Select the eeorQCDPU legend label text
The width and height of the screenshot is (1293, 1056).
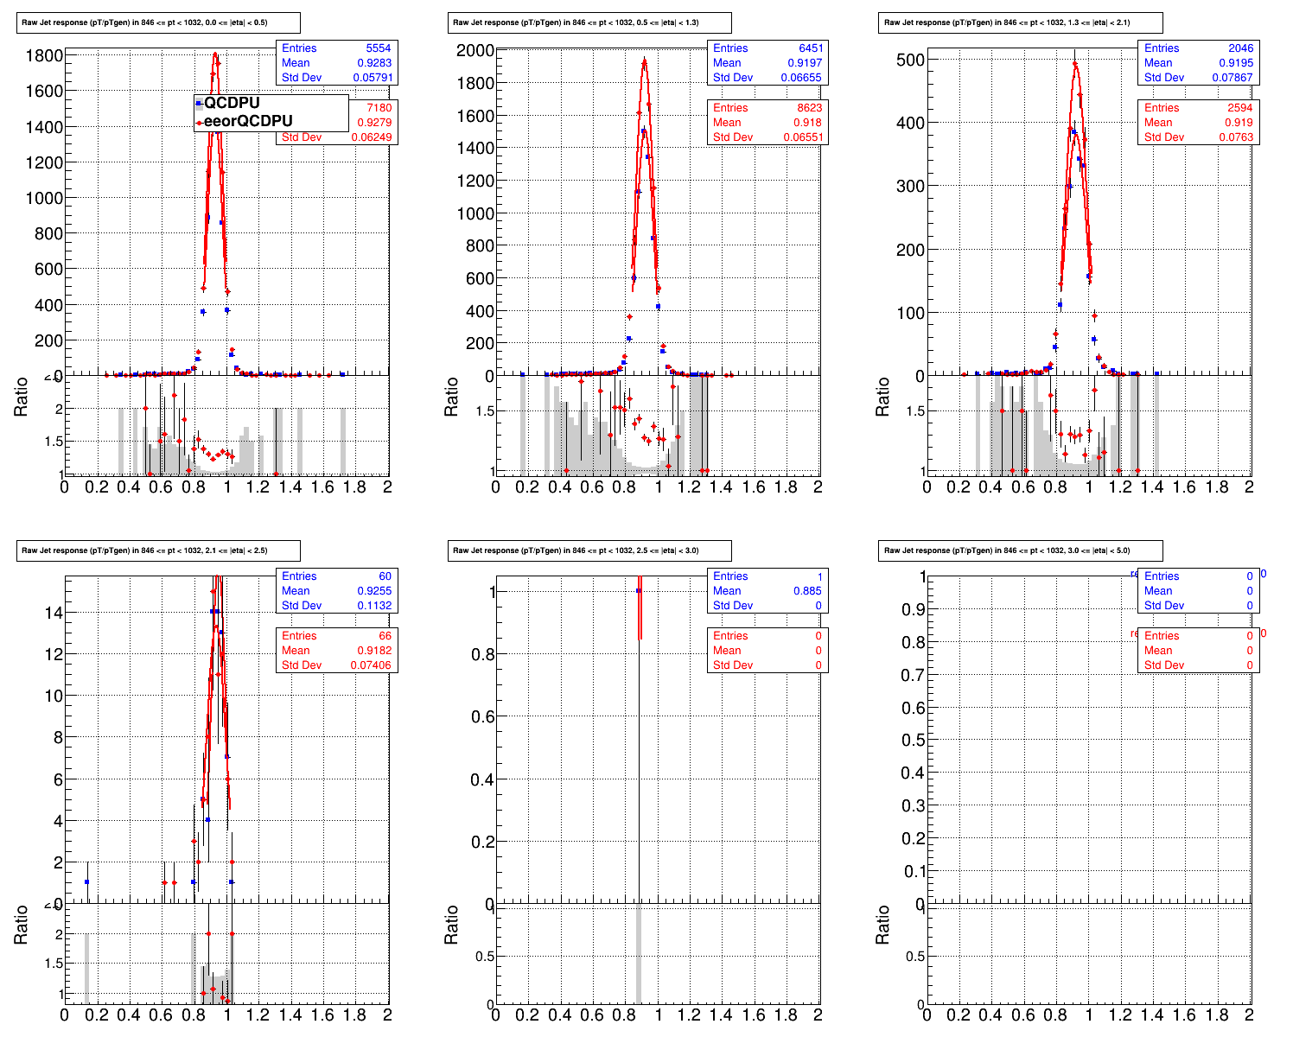[x=248, y=122]
